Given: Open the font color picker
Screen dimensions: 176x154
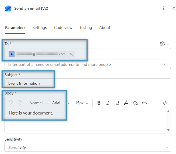Looking at the screenshot, I should coord(126,103).
